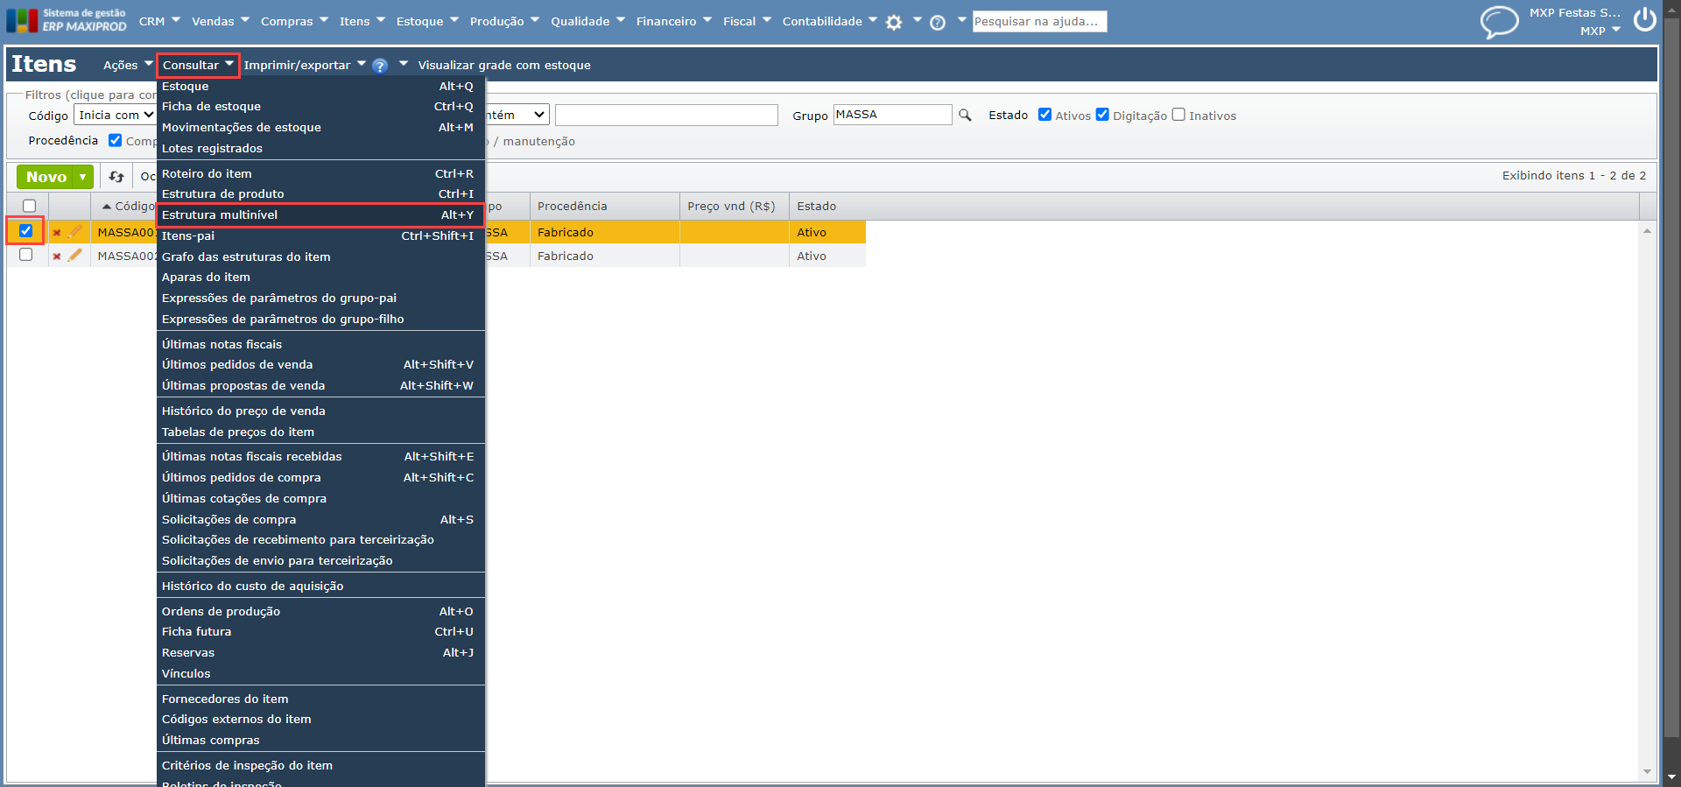The height and width of the screenshot is (787, 1681).
Task: Open Grafo das estruturas do item
Action: pyautogui.click(x=320, y=257)
